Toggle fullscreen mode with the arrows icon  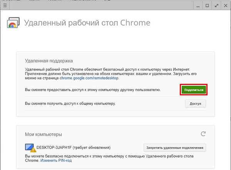216,6
